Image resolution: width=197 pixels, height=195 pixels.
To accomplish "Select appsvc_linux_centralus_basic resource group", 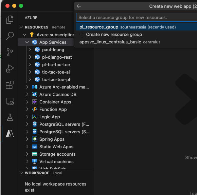I will coord(136,42).
